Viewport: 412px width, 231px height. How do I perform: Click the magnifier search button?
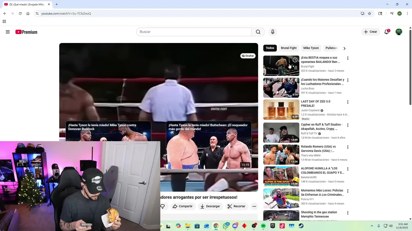pyautogui.click(x=258, y=32)
